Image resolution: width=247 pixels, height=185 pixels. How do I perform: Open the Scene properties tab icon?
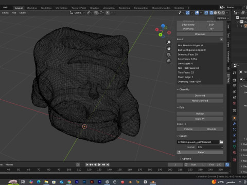click(234, 97)
